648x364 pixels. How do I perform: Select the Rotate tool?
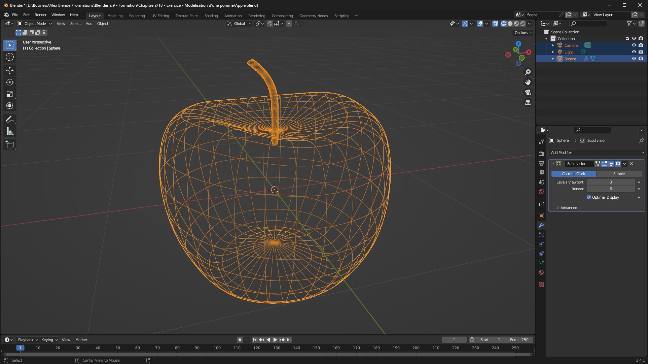pos(10,82)
